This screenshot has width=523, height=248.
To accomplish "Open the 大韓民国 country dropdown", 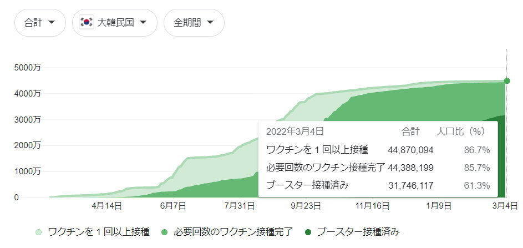I will click(x=114, y=23).
